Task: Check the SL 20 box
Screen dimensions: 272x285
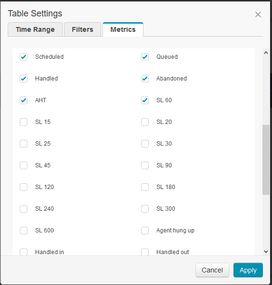Action: (x=145, y=122)
